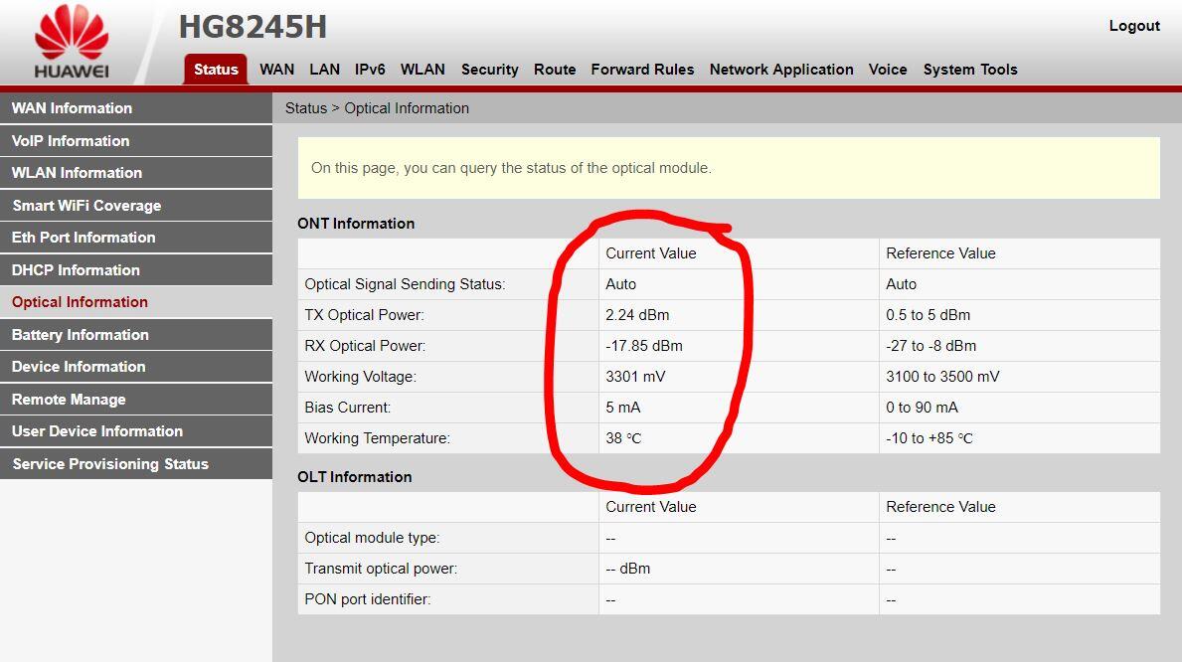Click reference '0.5 to 5 dBm'
Viewport: 1182px width, 662px height.
928,315
